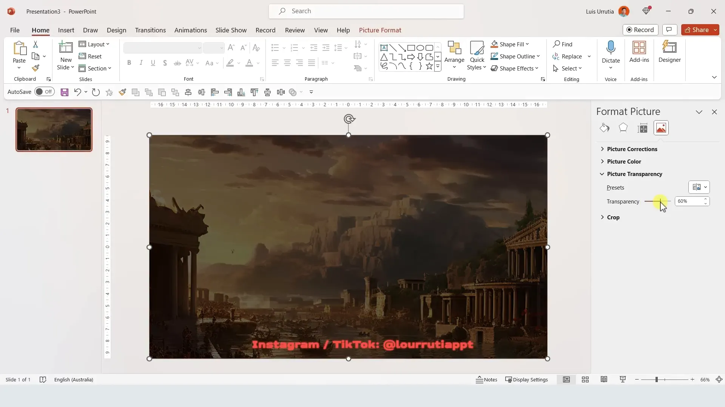Click the Find button
Image resolution: width=725 pixels, height=407 pixels.
[563, 44]
